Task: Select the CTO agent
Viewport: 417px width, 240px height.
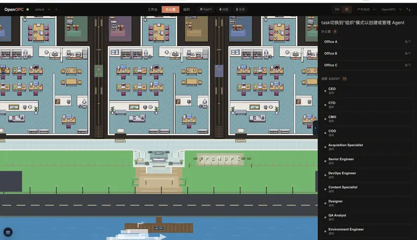Action: (367, 105)
